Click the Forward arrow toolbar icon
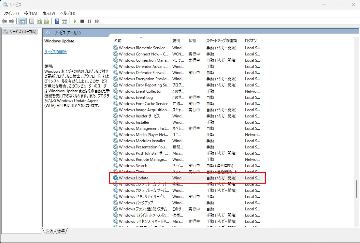360x243 pixels. [11, 22]
